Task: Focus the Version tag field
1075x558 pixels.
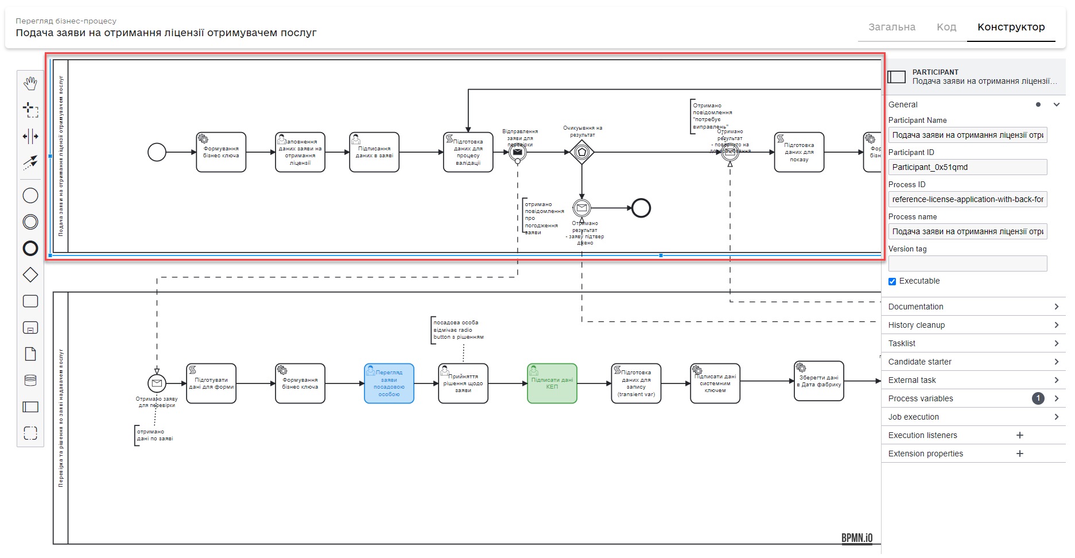Action: (968, 263)
